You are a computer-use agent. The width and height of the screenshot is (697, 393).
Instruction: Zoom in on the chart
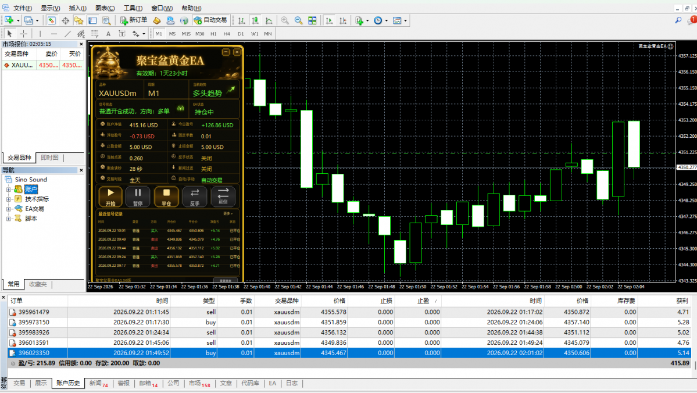[284, 20]
